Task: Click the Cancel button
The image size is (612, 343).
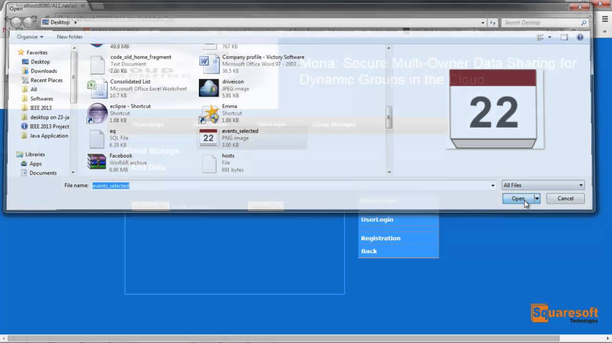Action: pyautogui.click(x=565, y=199)
